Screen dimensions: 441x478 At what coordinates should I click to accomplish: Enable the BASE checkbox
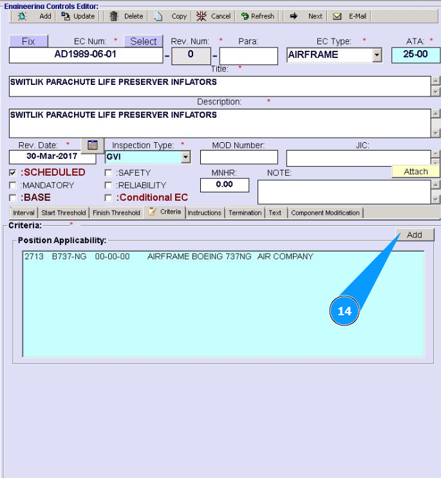coord(12,198)
